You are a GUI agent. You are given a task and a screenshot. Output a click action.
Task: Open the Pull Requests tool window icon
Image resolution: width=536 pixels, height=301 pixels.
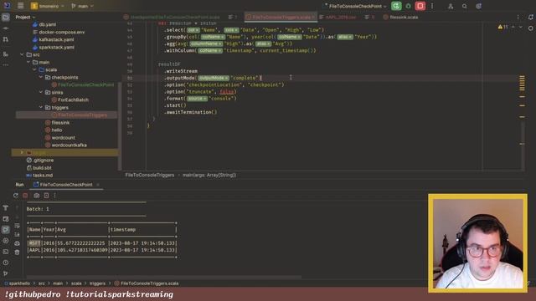(x=6, y=39)
